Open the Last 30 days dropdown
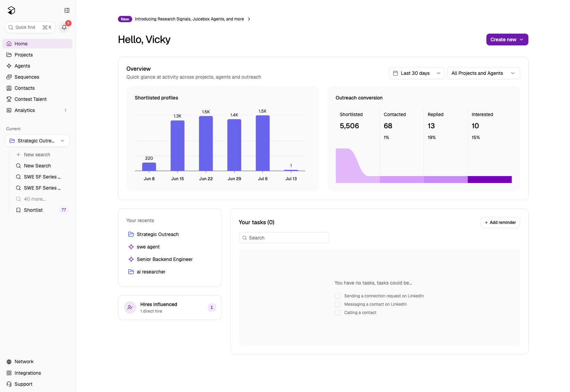570x392 pixels. [x=416, y=73]
